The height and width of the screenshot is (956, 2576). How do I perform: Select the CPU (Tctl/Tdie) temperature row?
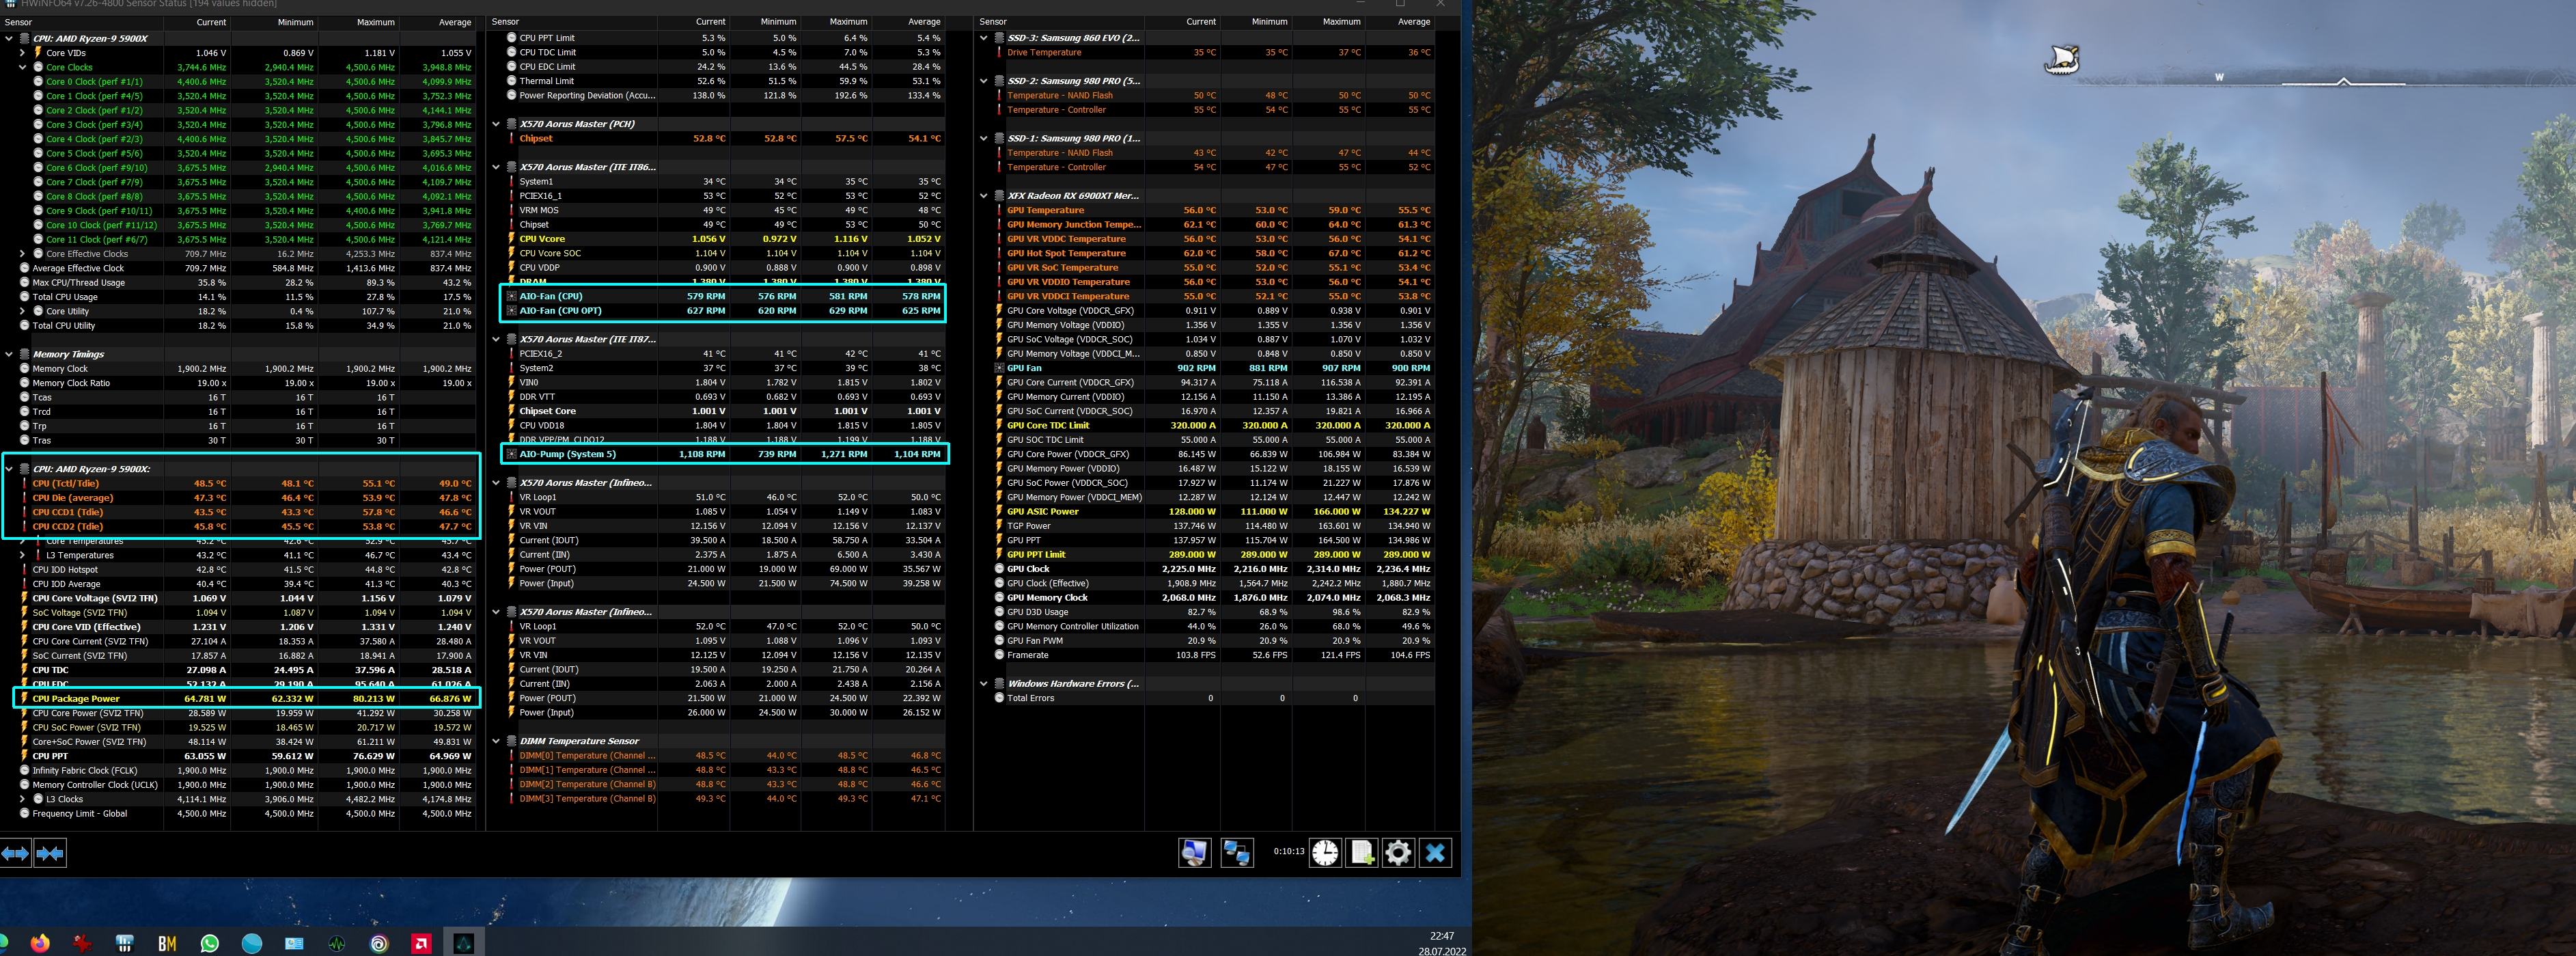pyautogui.click(x=240, y=483)
